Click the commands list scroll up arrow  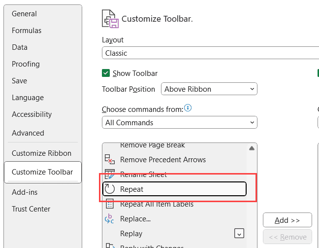click(252, 148)
